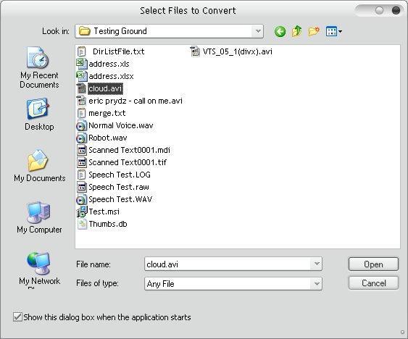Click the VTS_05_1(divx).avi video icon

click(195, 51)
